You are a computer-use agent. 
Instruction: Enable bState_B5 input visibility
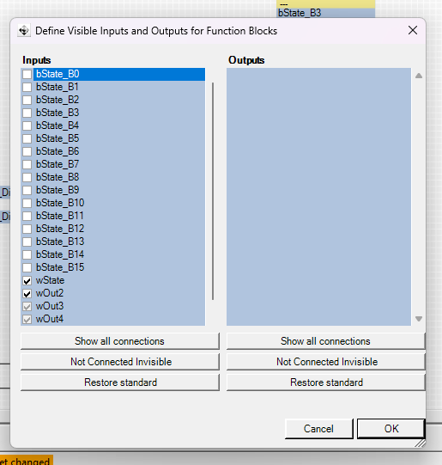pyautogui.click(x=27, y=138)
